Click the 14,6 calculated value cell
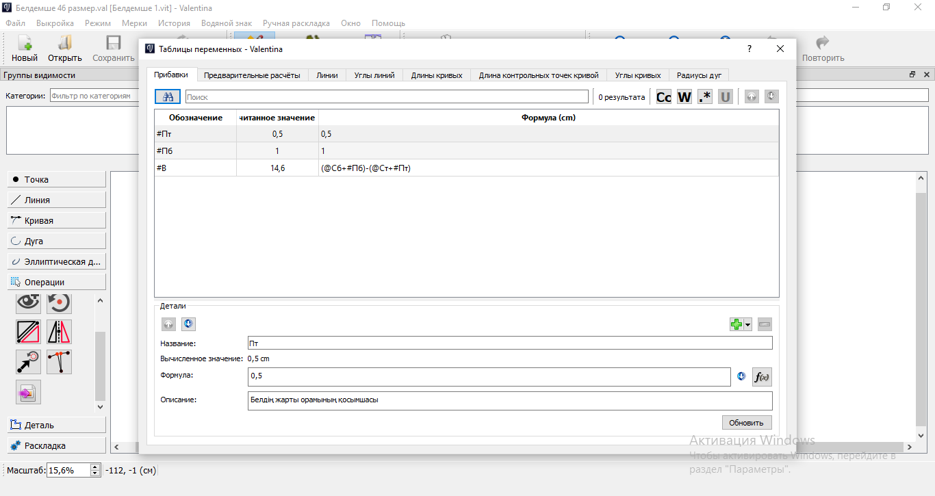This screenshot has height=496, width=935. [278, 168]
